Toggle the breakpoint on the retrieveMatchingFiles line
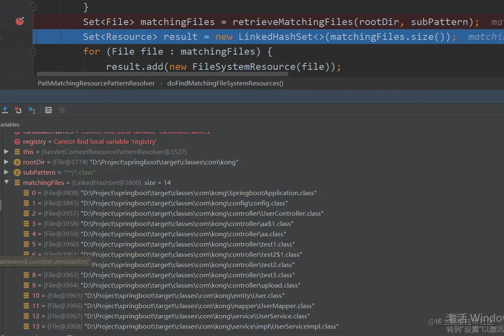The width and height of the screenshot is (504, 336). pyautogui.click(x=20, y=21)
